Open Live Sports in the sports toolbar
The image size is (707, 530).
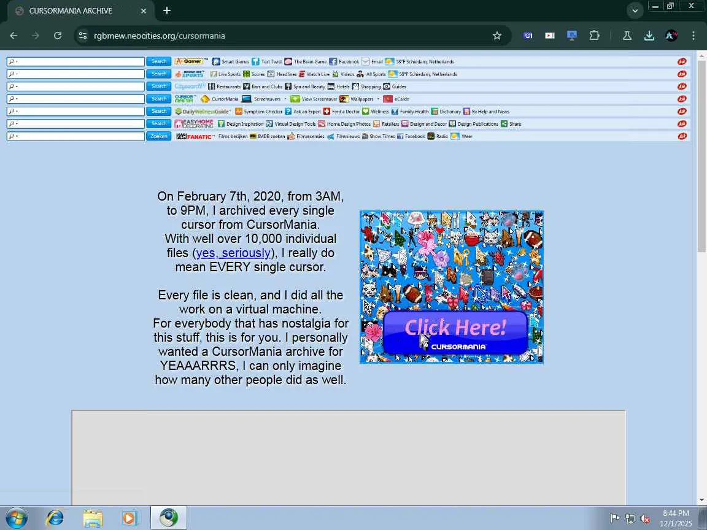tap(225, 74)
